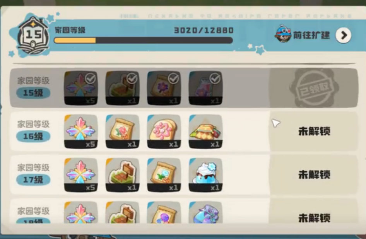Select the level 16 flower toast reward
This screenshot has height=239, width=366.
[164, 131]
